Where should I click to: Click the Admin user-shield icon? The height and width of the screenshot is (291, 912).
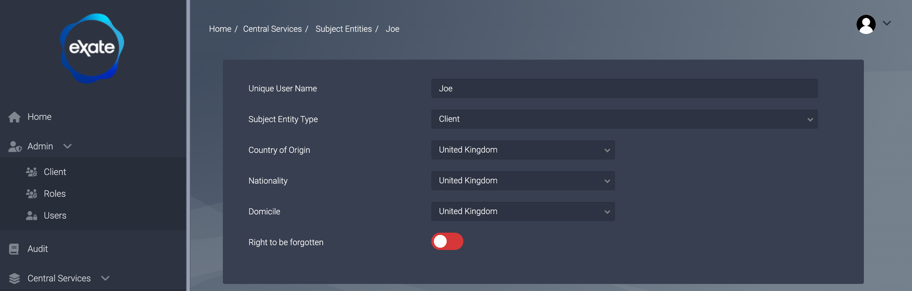tap(15, 146)
